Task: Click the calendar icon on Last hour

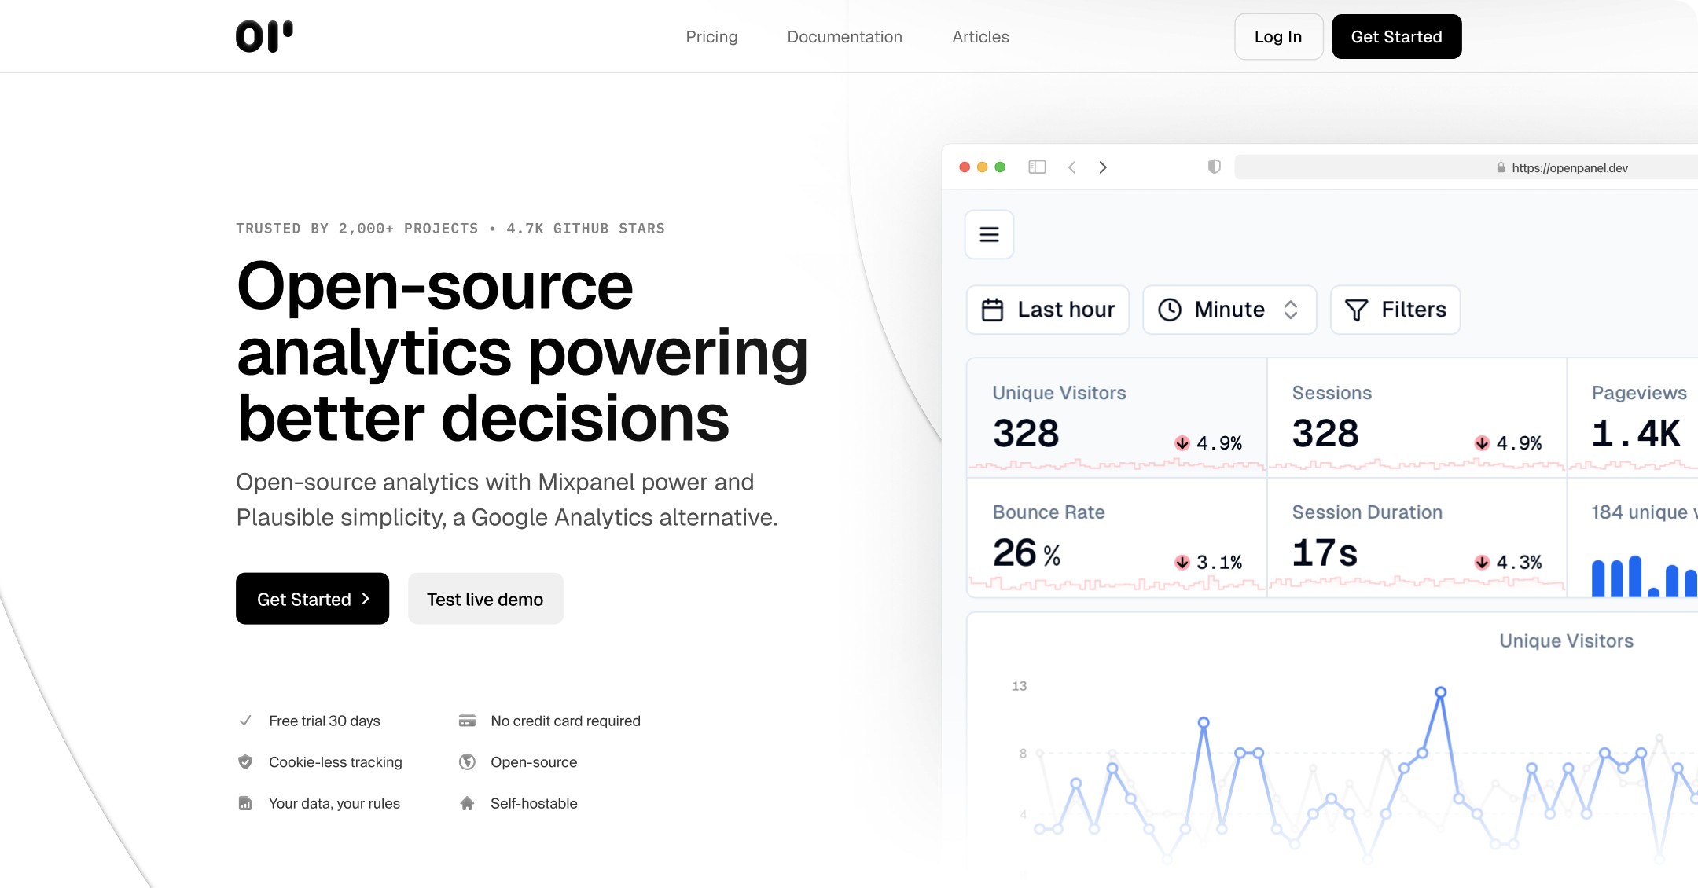Action: point(992,310)
